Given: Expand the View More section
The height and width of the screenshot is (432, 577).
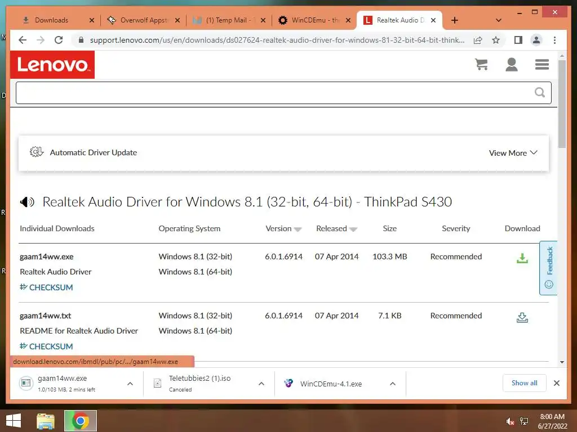Looking at the screenshot, I should pos(513,153).
